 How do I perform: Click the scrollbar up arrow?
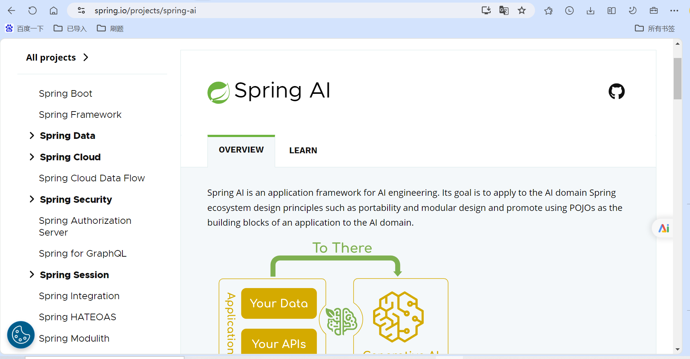pos(677,44)
